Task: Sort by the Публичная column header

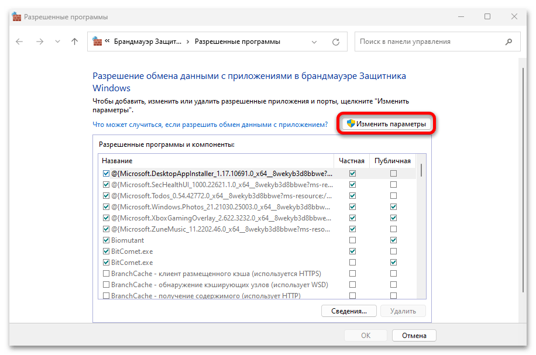Action: (x=393, y=161)
